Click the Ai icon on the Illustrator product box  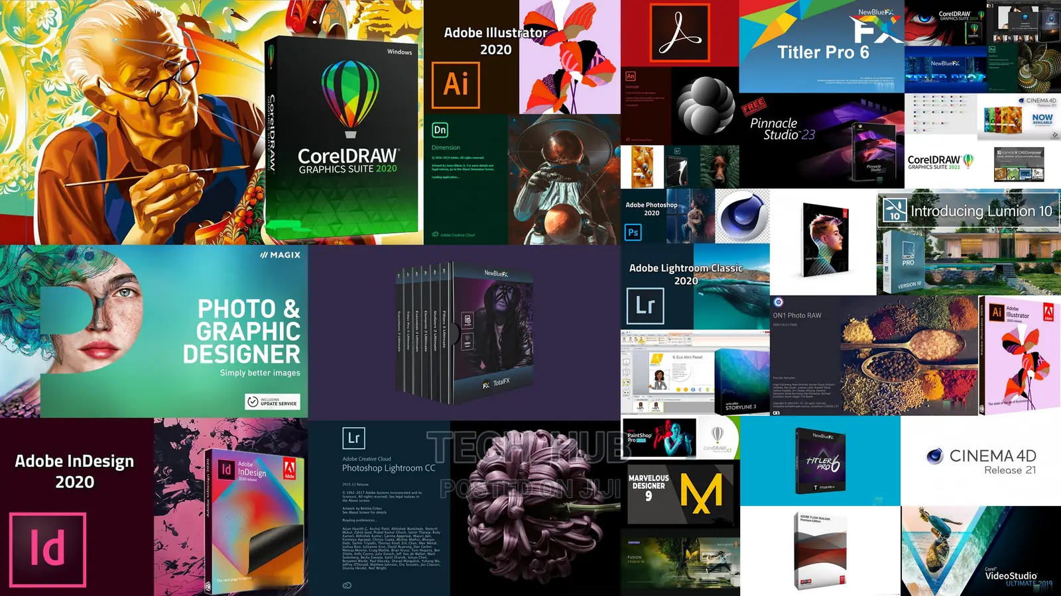[x=997, y=312]
